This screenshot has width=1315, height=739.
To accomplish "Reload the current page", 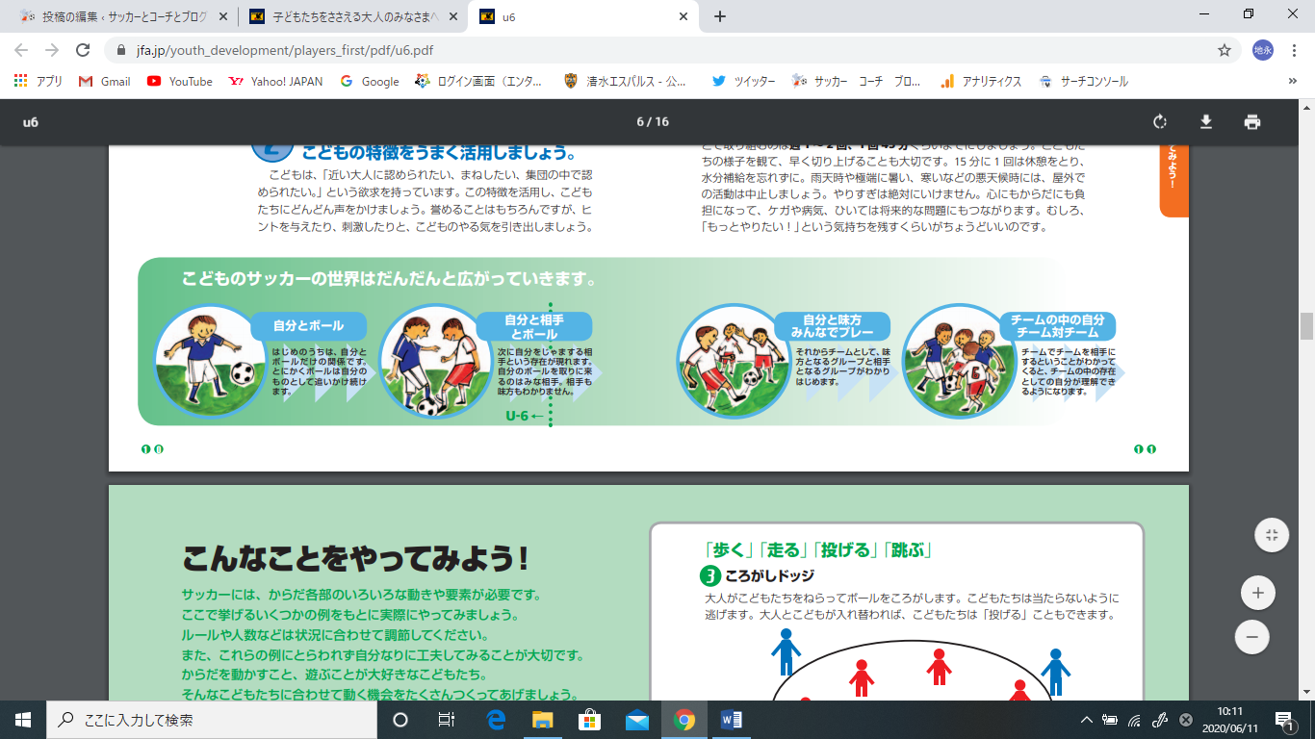I will tap(83, 50).
